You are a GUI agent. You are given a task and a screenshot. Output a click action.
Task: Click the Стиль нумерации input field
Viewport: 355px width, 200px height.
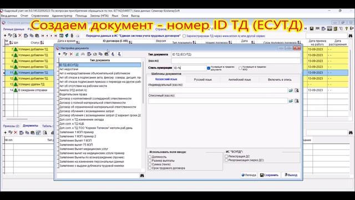click(189, 68)
